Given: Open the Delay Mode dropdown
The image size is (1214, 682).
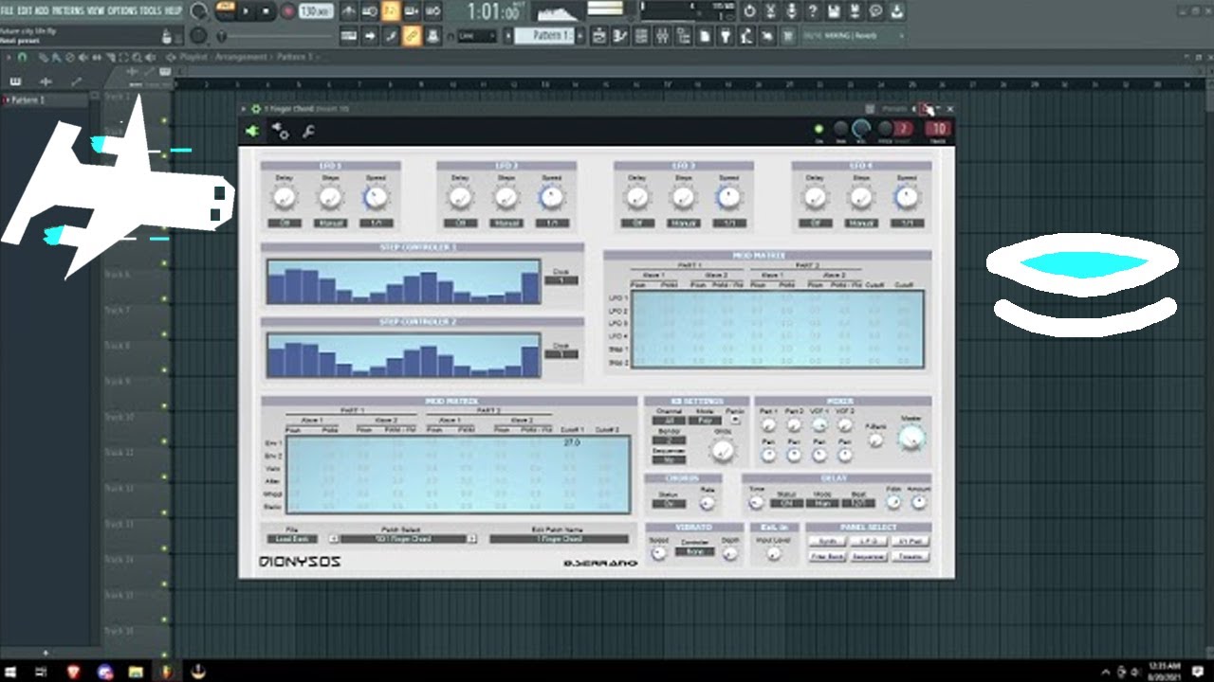Looking at the screenshot, I should 822,503.
